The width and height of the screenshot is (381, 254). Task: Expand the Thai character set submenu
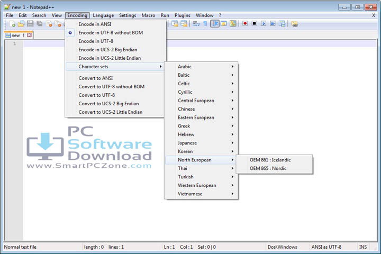(x=201, y=168)
